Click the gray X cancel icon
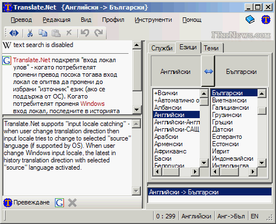The image size is (276, 224). [x=72, y=203]
